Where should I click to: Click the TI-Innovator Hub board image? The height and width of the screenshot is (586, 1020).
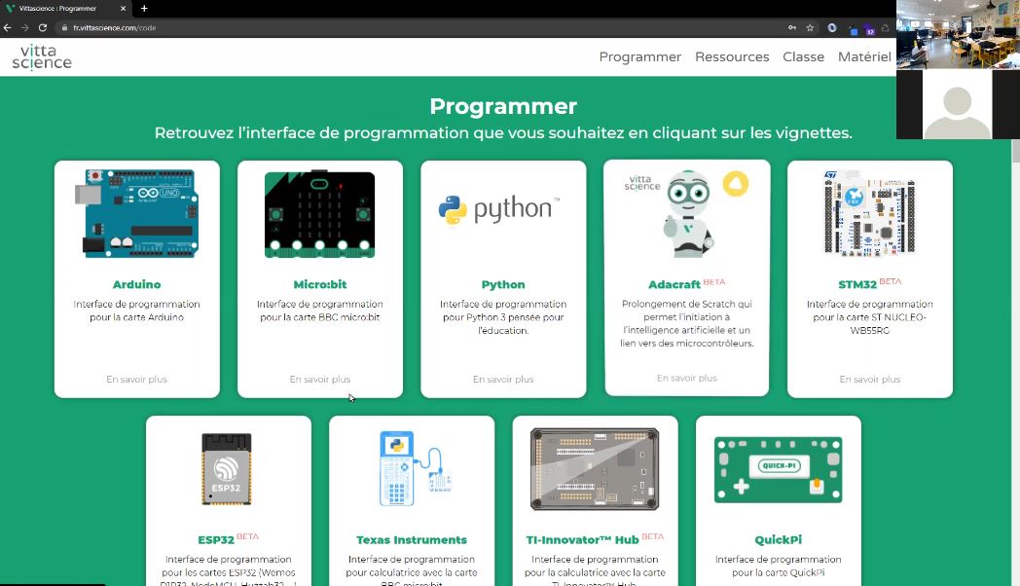595,468
